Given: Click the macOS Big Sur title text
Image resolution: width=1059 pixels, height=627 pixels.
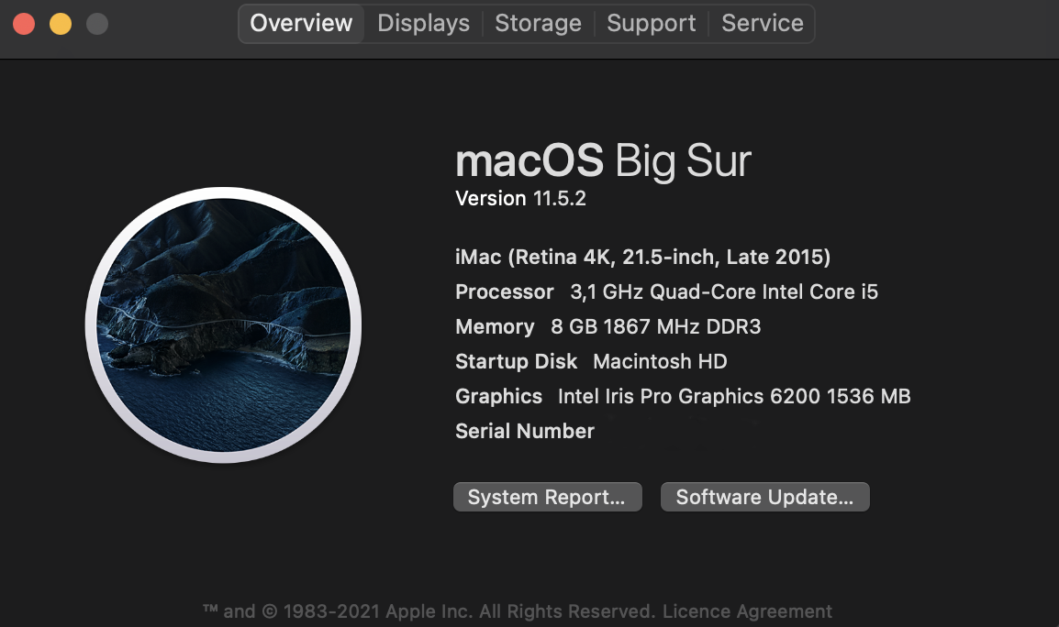Looking at the screenshot, I should 603,161.
